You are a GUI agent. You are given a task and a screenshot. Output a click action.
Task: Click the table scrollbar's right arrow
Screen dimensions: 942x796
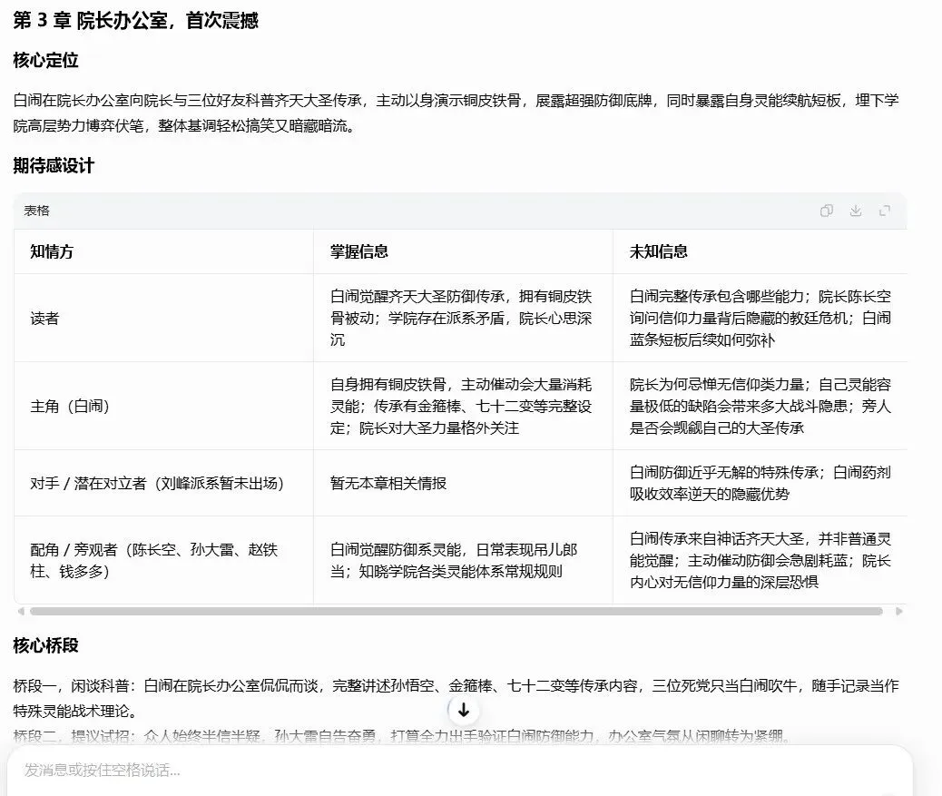[899, 612]
